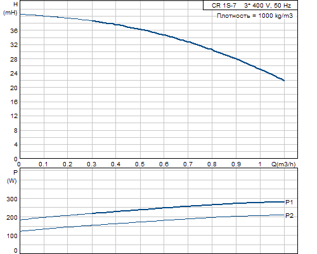317x254 pixels.
Task: Click the 0.8 flow axis tick label
Action: click(x=212, y=164)
